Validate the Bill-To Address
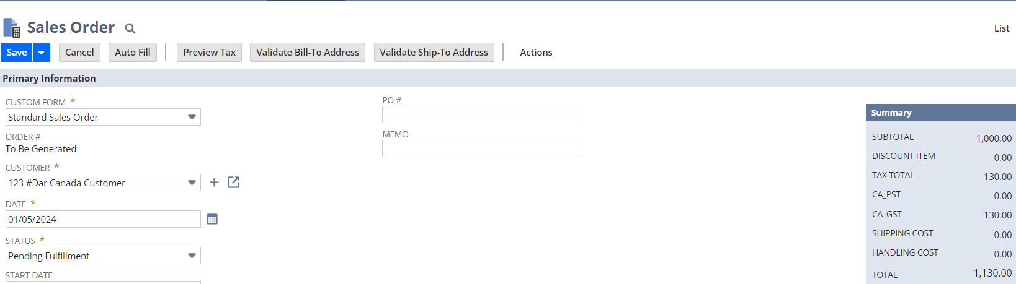 tap(308, 53)
